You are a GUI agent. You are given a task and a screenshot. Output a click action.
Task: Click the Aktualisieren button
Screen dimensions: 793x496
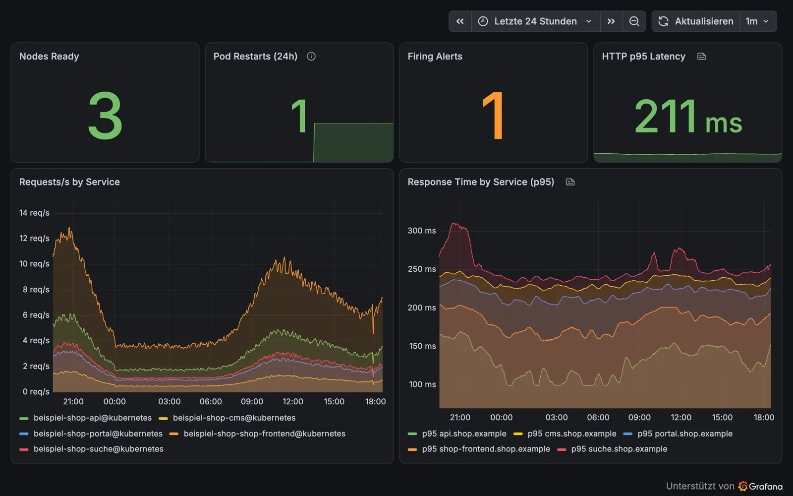pos(696,21)
